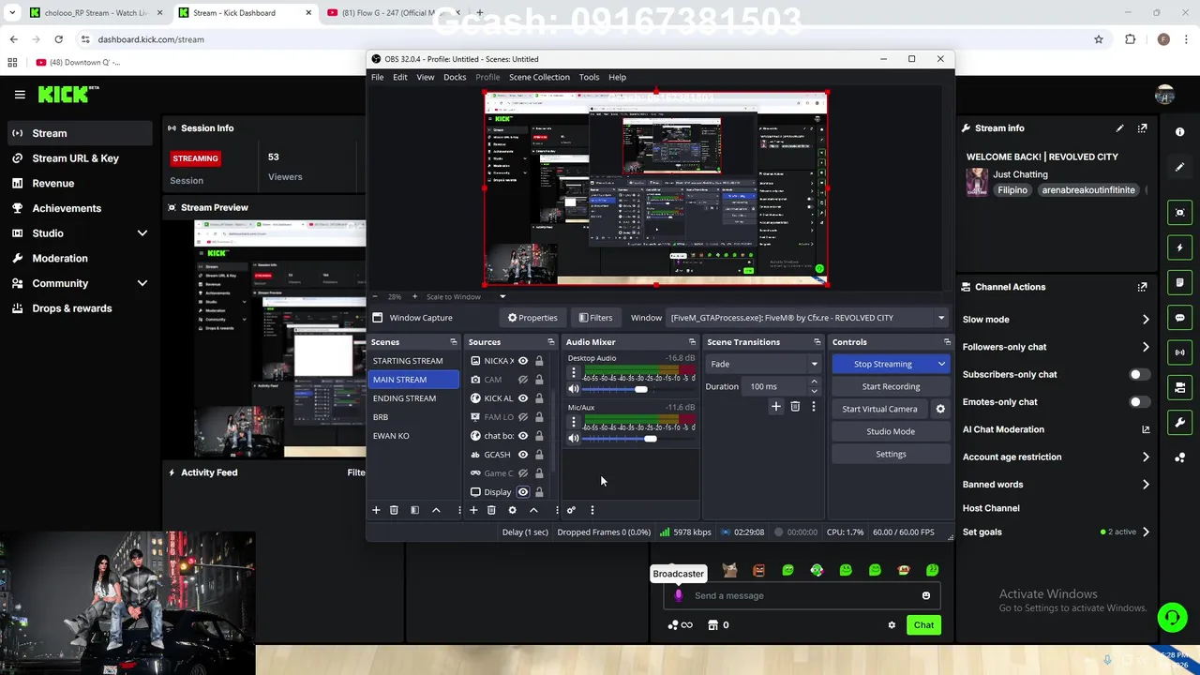Image resolution: width=1200 pixels, height=675 pixels.
Task: Click Studio Mode button
Action: click(x=891, y=431)
